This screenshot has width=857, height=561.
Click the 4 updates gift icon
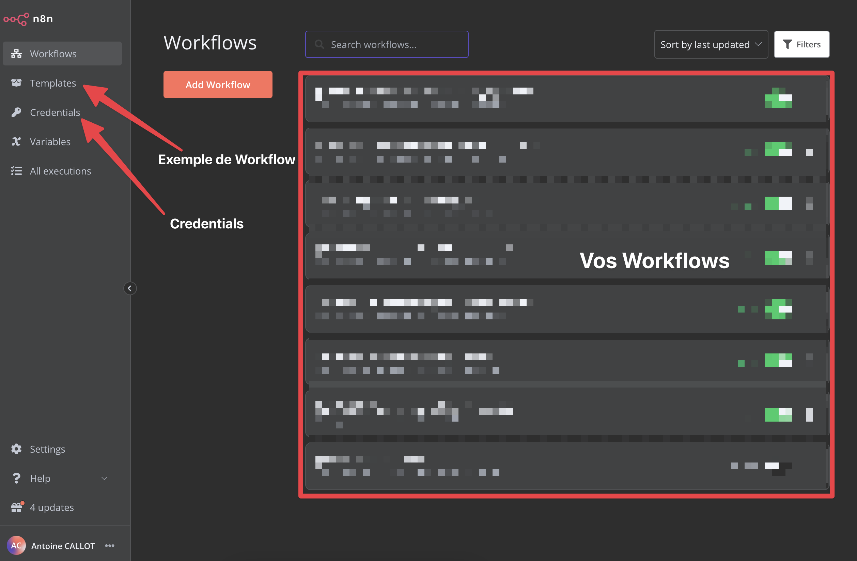pyautogui.click(x=16, y=507)
